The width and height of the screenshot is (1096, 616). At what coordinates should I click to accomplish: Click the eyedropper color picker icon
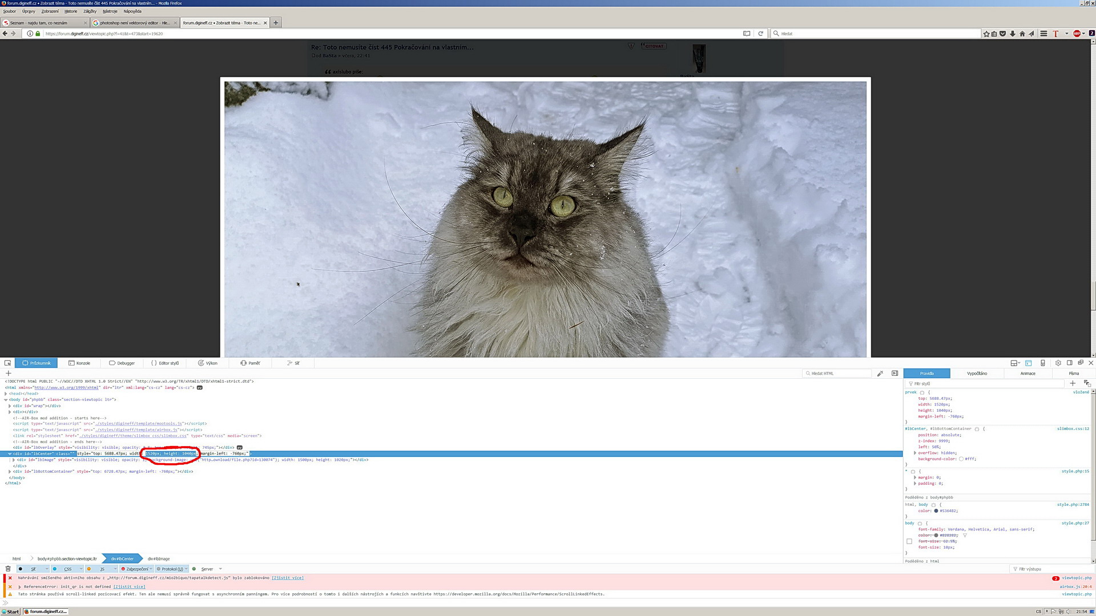(880, 374)
